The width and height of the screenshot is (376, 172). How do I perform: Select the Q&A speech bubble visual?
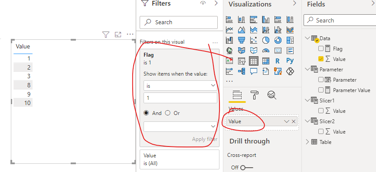tap(253, 71)
